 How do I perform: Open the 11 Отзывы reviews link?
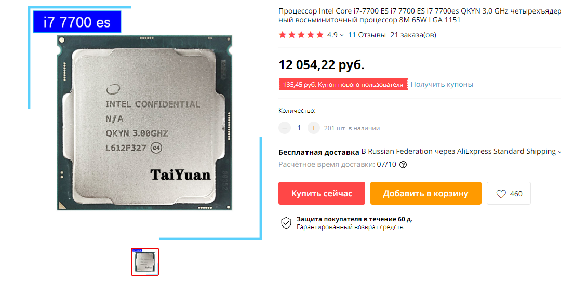(367, 35)
